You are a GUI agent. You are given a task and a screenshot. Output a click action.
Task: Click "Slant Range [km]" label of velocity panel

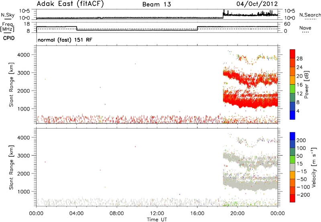[x=11, y=168]
